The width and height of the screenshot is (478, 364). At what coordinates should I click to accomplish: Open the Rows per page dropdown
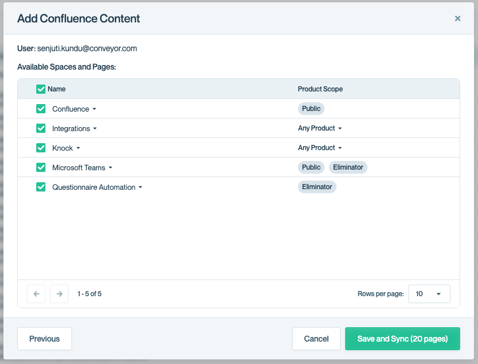[x=429, y=294]
